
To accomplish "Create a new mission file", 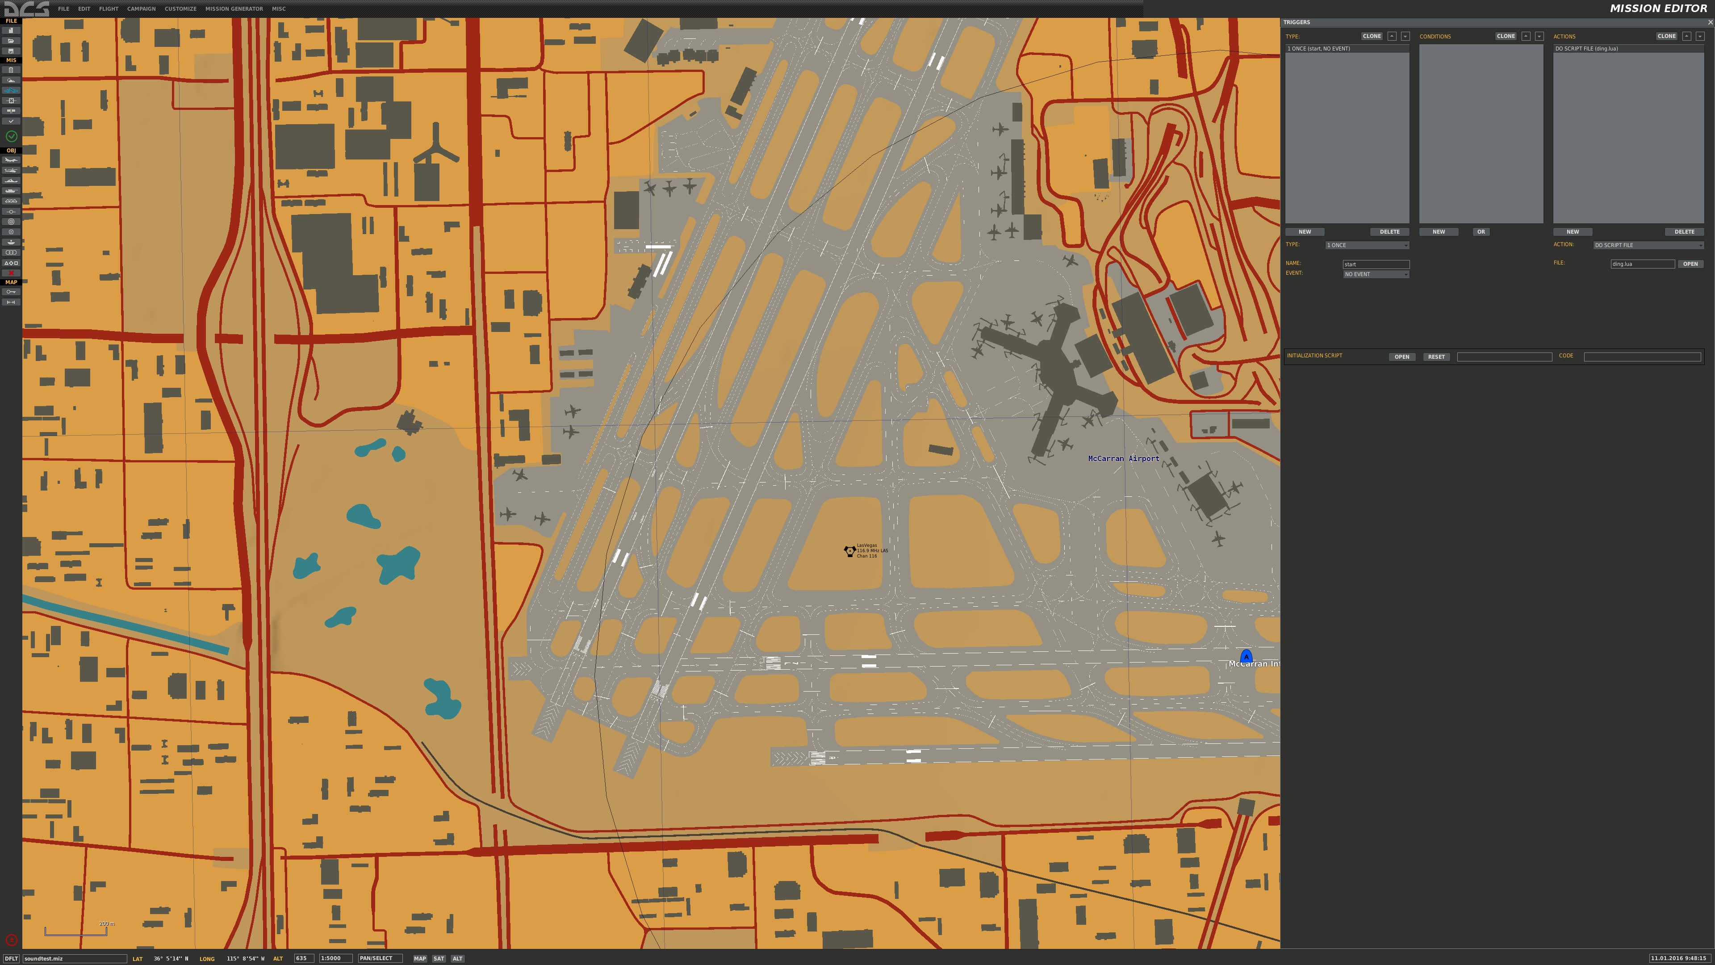I will 11,31.
